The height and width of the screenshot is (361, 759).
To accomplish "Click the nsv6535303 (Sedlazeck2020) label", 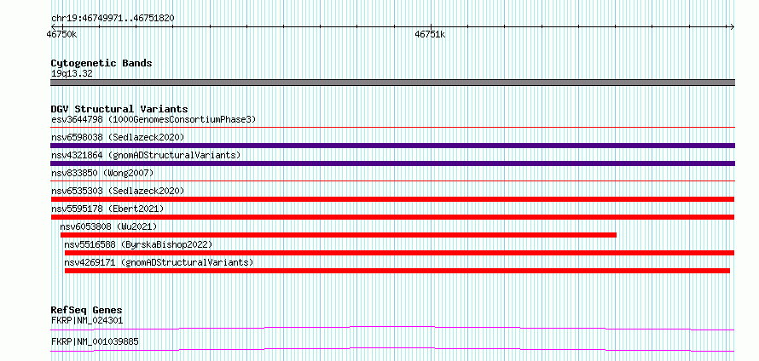I will click(x=118, y=191).
